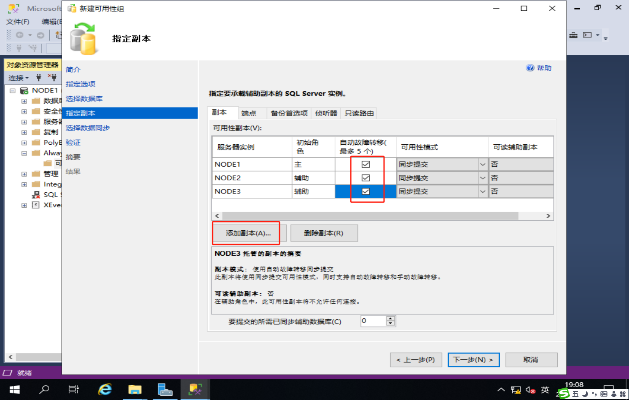Viewport: 629px width, 400px height.
Task: Open the toolbox icon in SSMS toolbar
Action: tap(573, 35)
